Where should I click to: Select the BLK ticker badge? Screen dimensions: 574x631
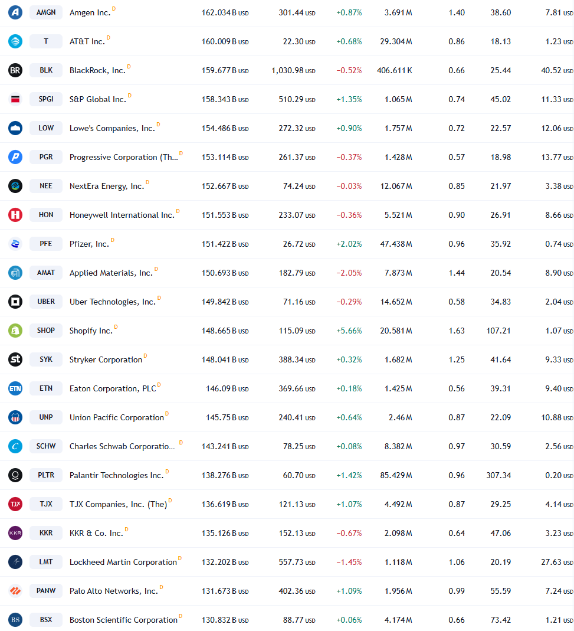click(x=46, y=70)
